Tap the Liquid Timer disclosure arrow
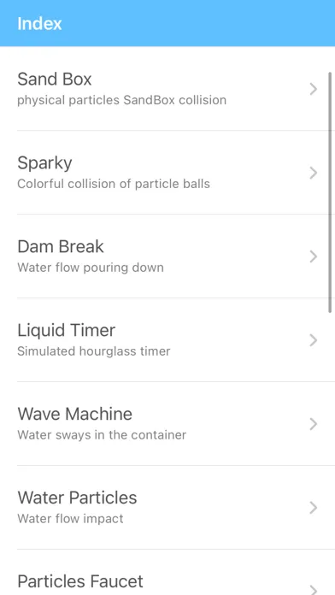 (313, 340)
